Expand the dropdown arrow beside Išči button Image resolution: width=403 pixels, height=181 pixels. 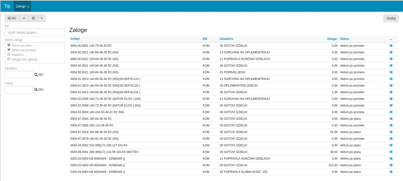tap(24, 18)
